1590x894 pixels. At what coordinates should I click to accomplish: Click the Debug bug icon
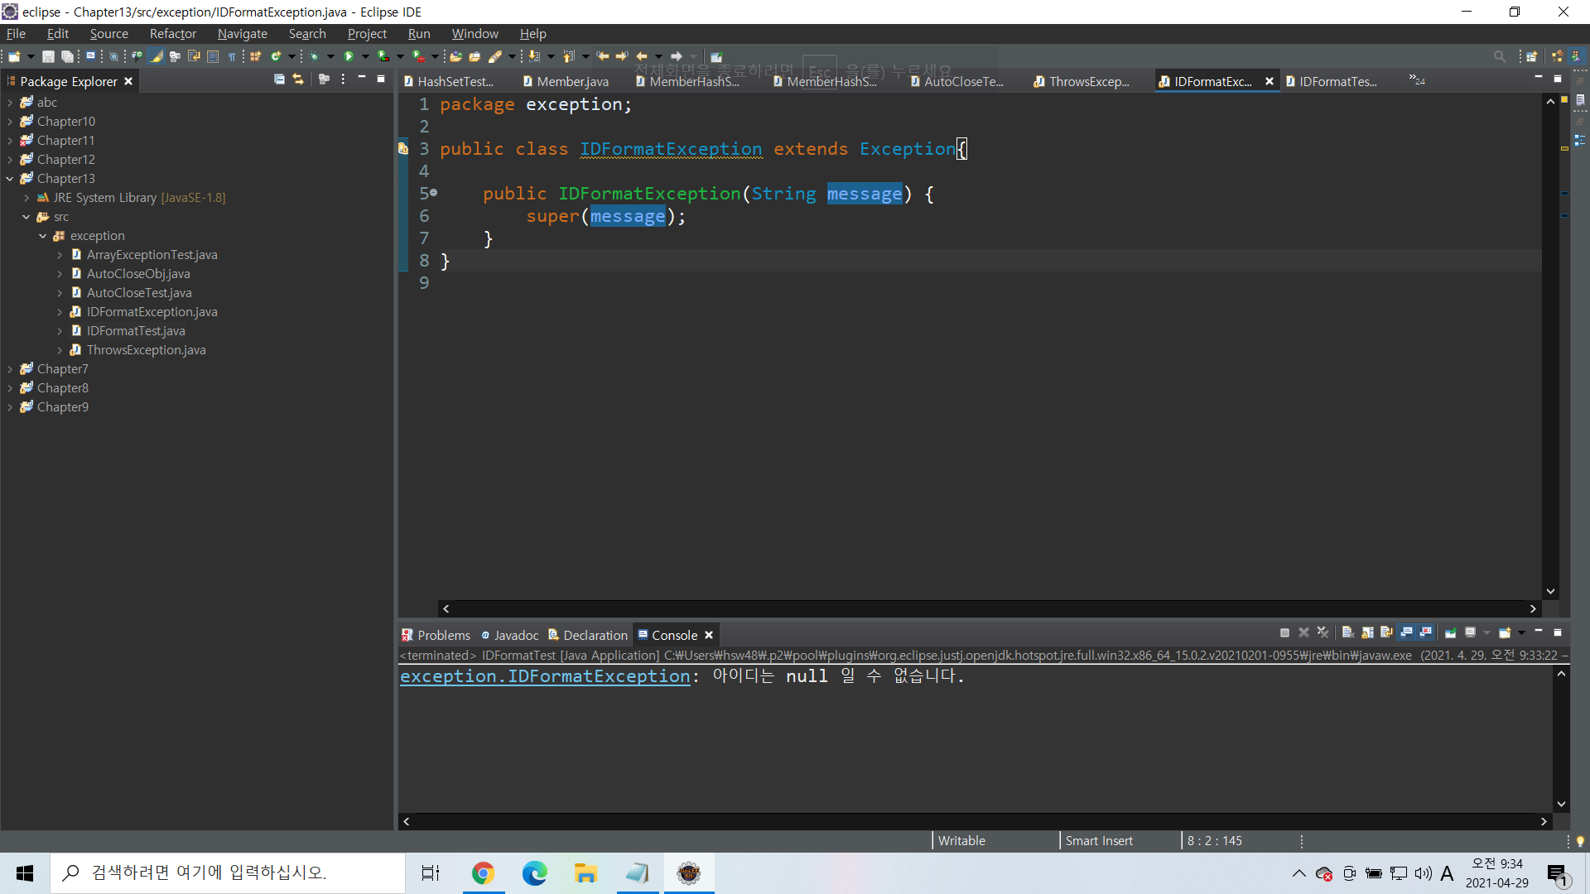(314, 56)
